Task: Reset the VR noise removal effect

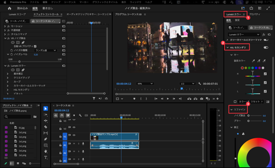Action: coord(64,38)
